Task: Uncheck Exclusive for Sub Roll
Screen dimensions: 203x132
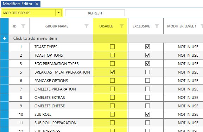Action: [147, 114]
